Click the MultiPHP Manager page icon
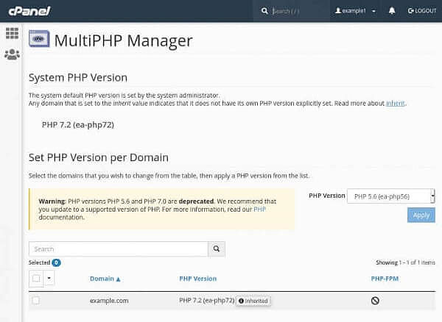This screenshot has height=322, width=442. [40, 40]
